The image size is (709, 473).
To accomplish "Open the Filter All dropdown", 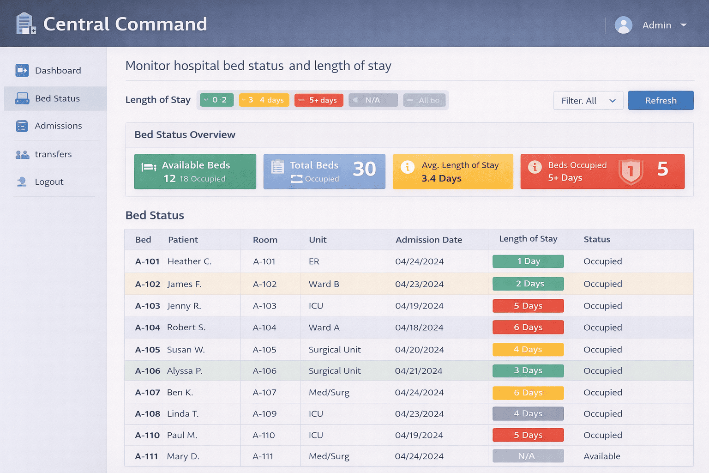I will click(588, 101).
